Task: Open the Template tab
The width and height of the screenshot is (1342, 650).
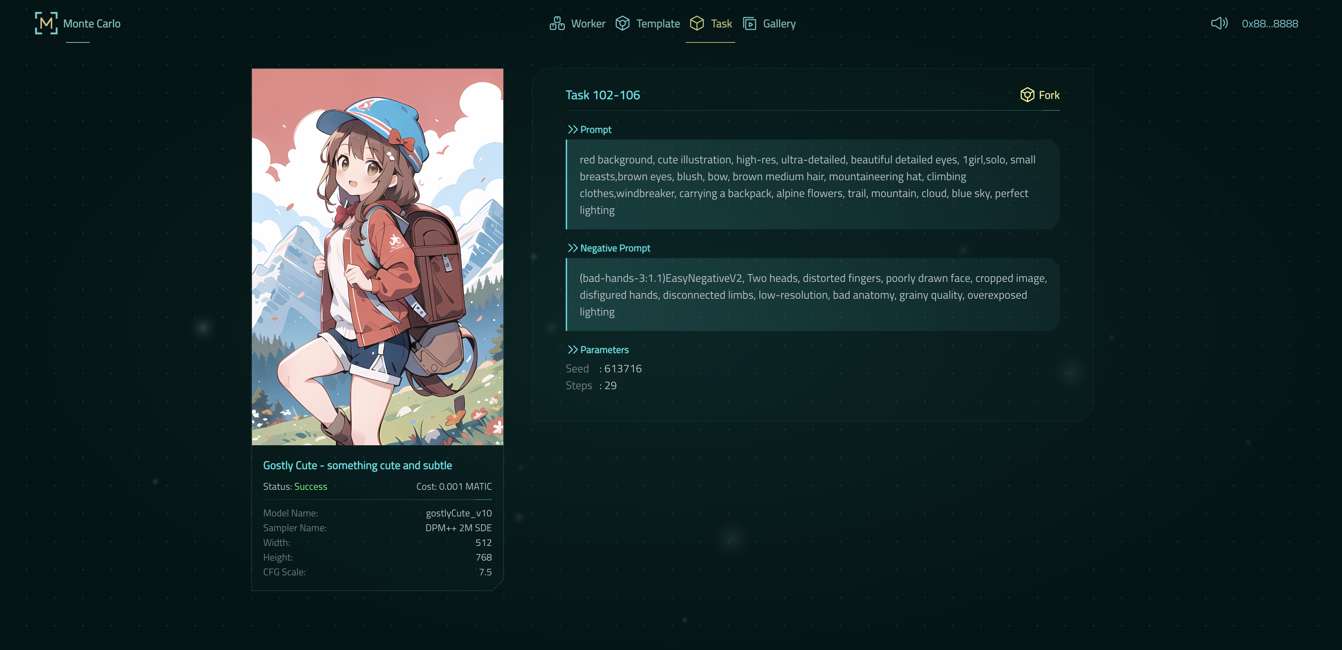Action: click(x=657, y=23)
